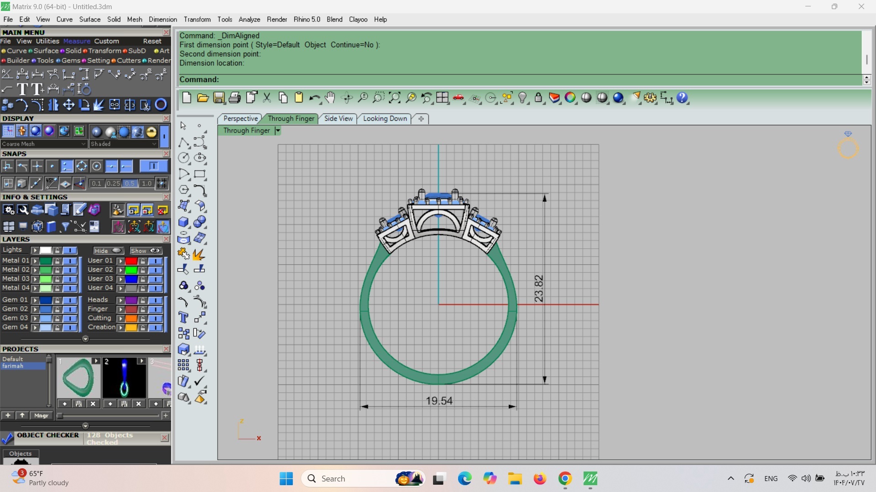Click the Undo arrow icon

(314, 98)
